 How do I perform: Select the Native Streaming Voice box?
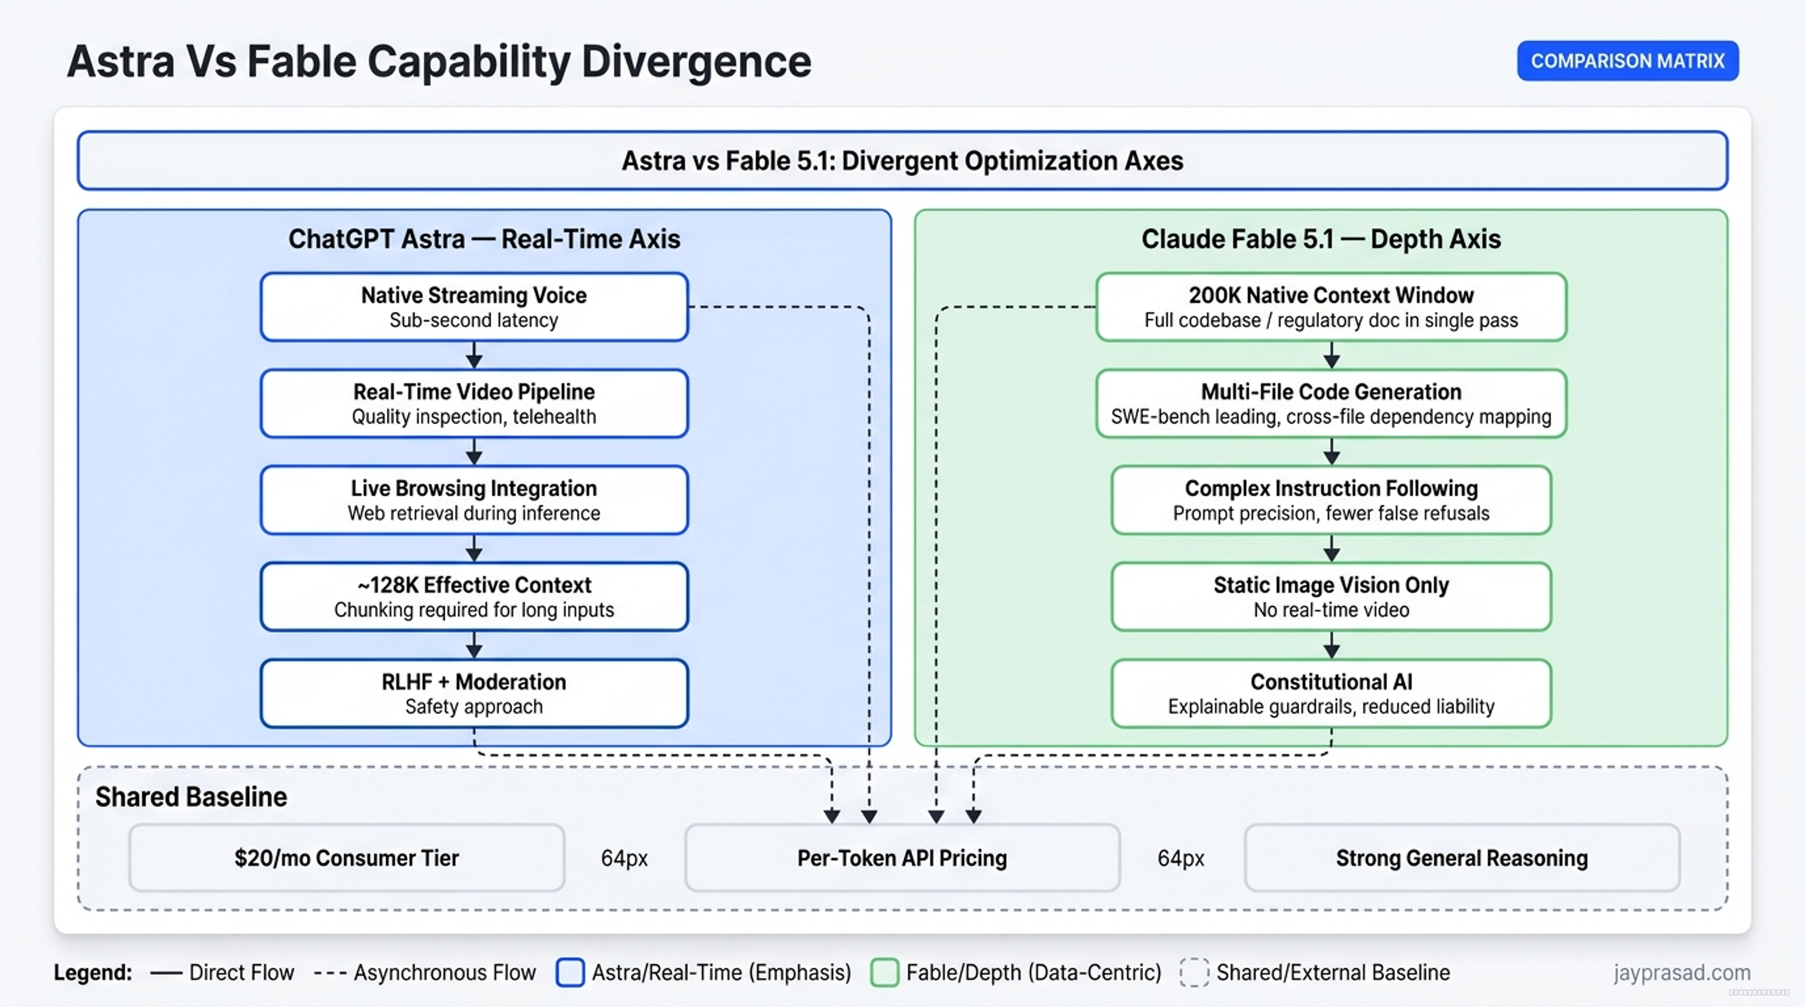474,307
